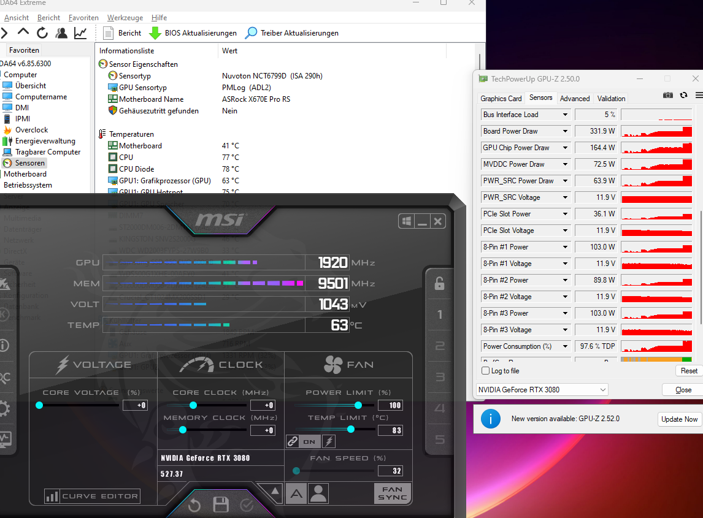The width and height of the screenshot is (703, 518).
Task: Click the Memory Clock slider handle
Action: coord(183,430)
